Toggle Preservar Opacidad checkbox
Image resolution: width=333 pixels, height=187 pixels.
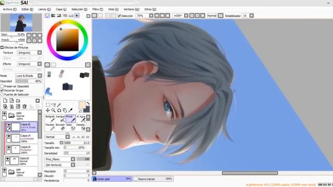(2, 86)
